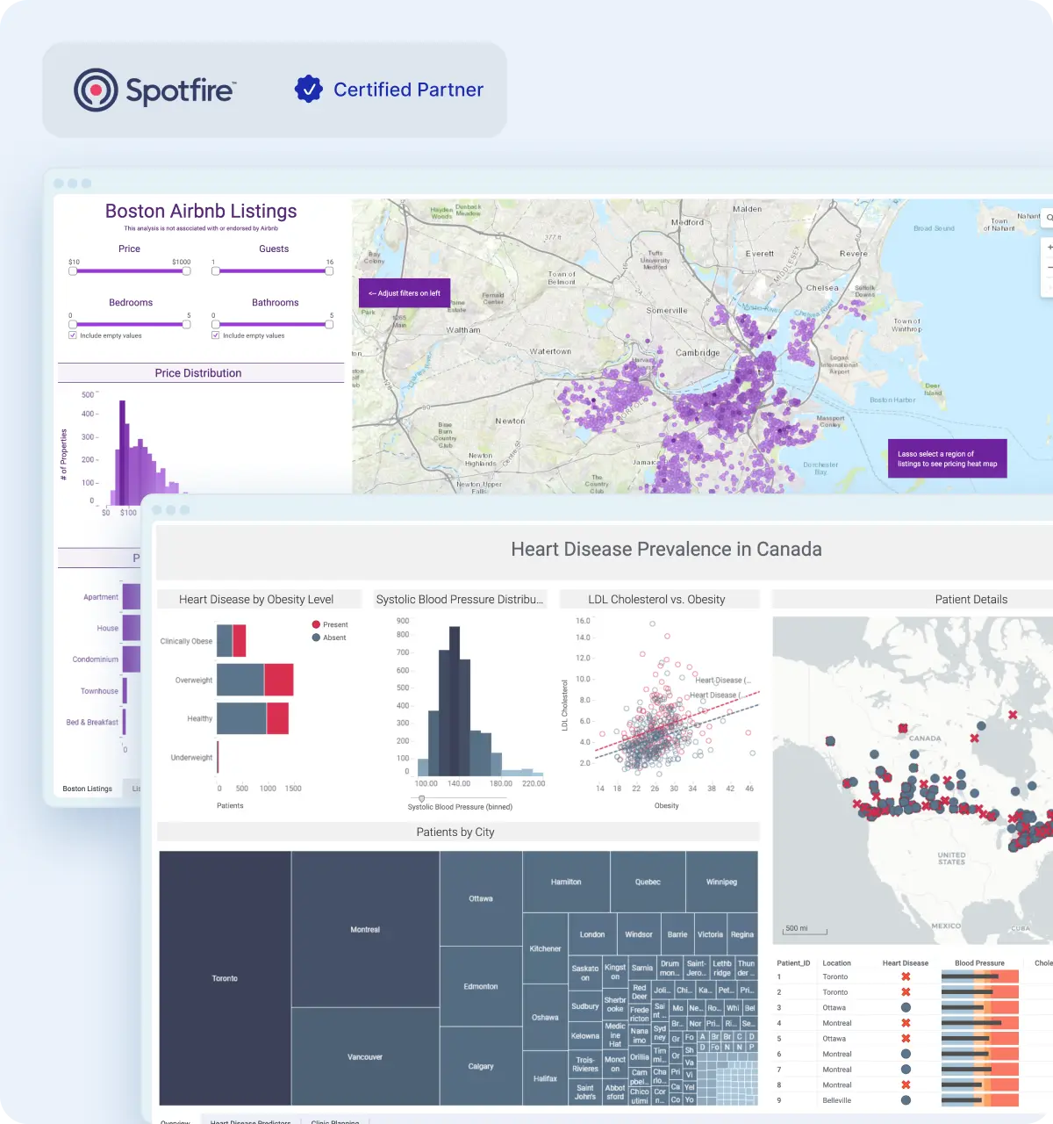Expand the truncated Systolic Blood Pressure Distribution title
Viewport: 1053px width, 1124px height.
click(x=460, y=599)
